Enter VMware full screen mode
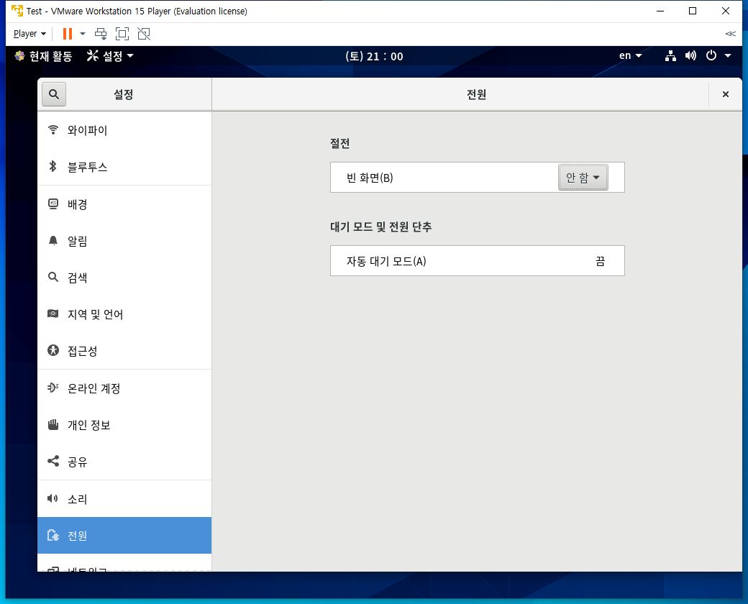Image resolution: width=748 pixels, height=604 pixels. pos(122,34)
